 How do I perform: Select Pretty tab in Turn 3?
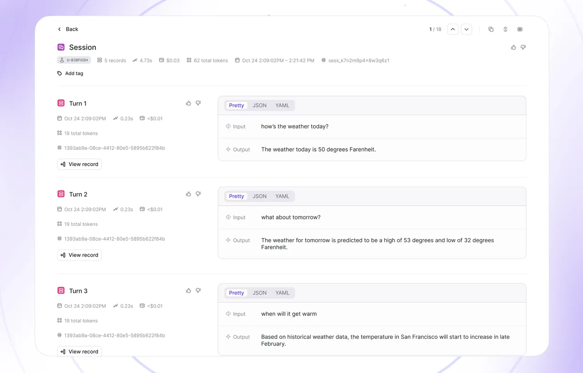tap(236, 293)
